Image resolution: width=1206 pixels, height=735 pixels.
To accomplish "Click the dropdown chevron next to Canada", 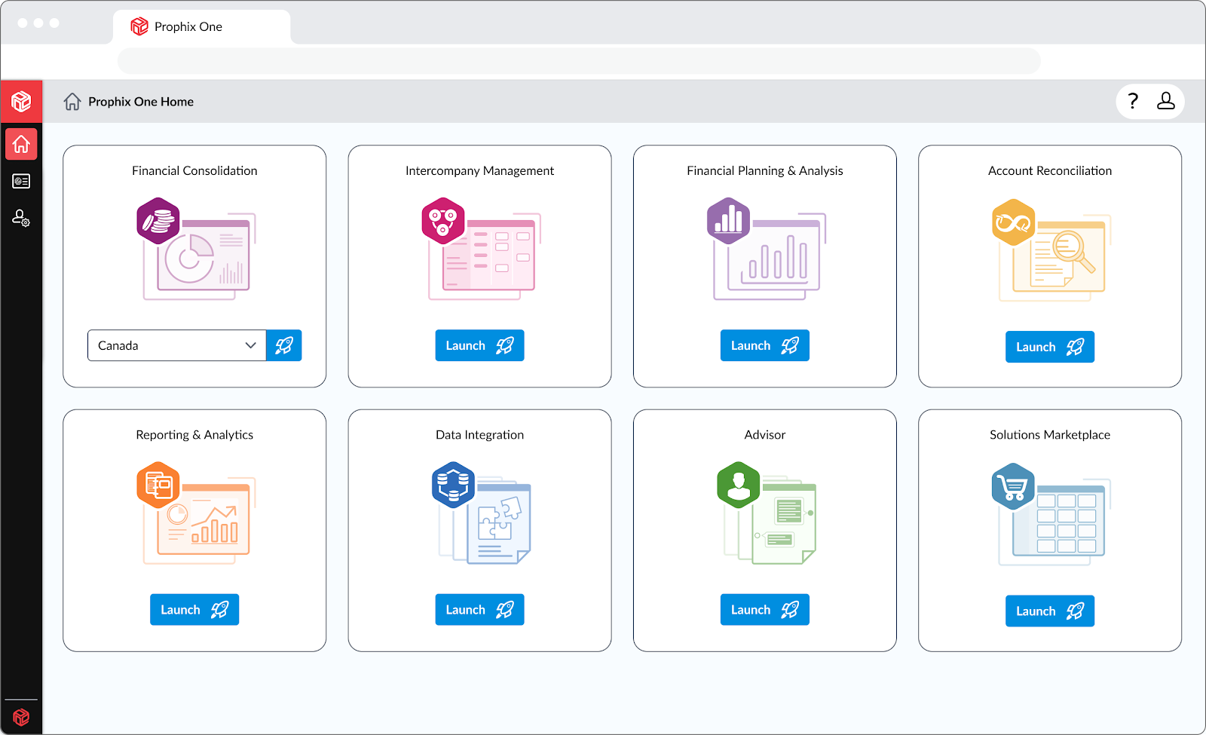I will (x=251, y=345).
